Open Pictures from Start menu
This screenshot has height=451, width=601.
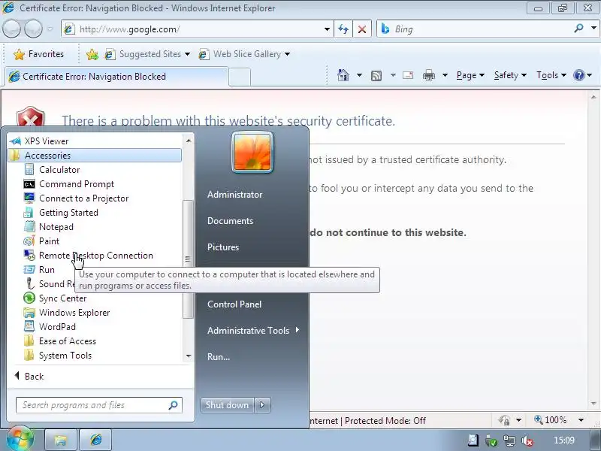tap(223, 247)
